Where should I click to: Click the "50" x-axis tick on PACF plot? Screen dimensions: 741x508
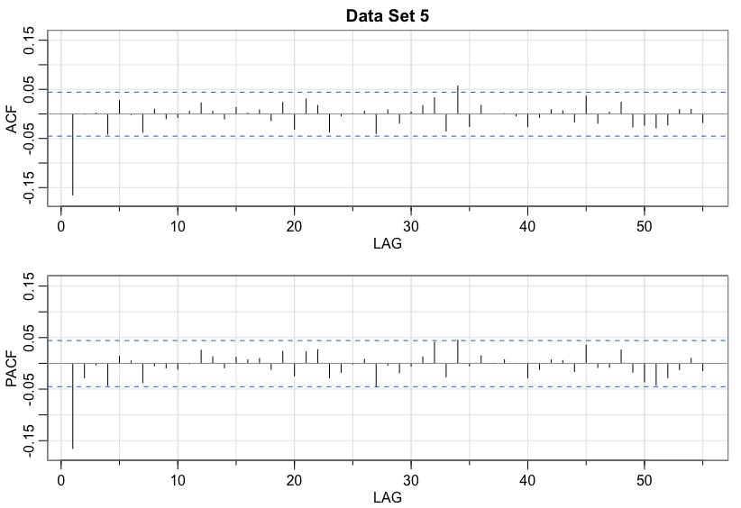point(645,477)
